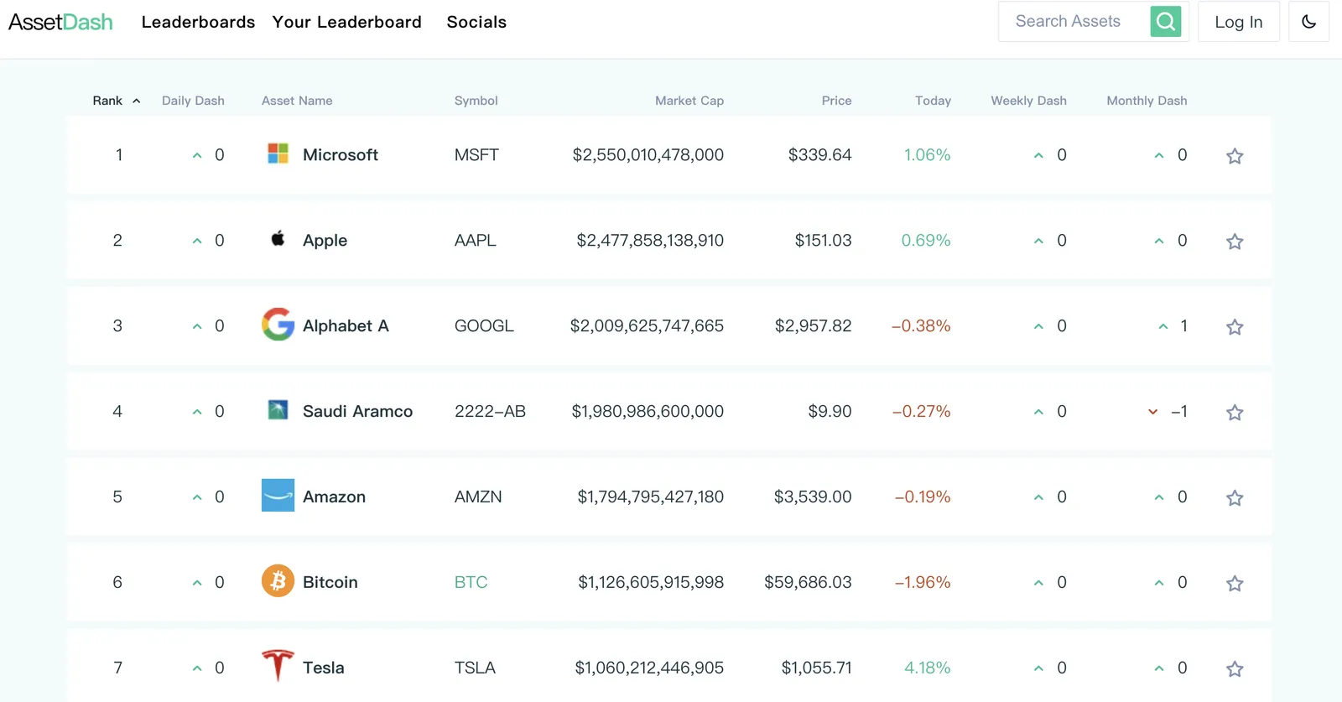This screenshot has width=1342, height=702.
Task: Sort by Weekly Dash column header
Action: tap(1028, 101)
